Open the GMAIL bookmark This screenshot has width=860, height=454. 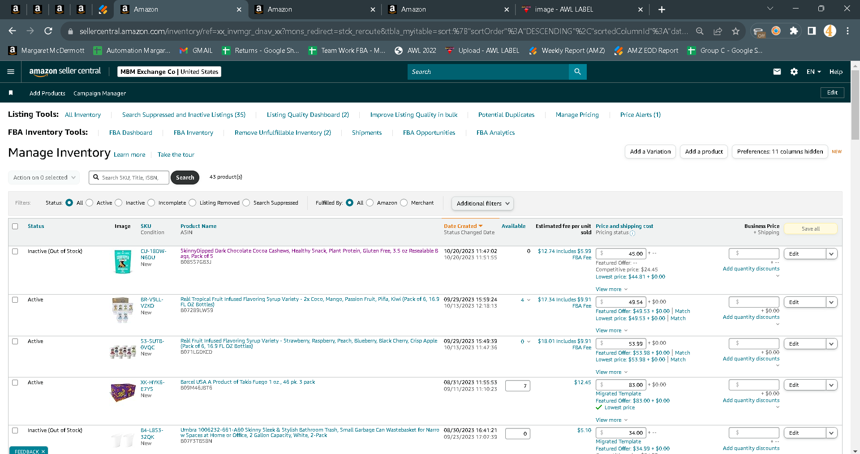(x=196, y=51)
